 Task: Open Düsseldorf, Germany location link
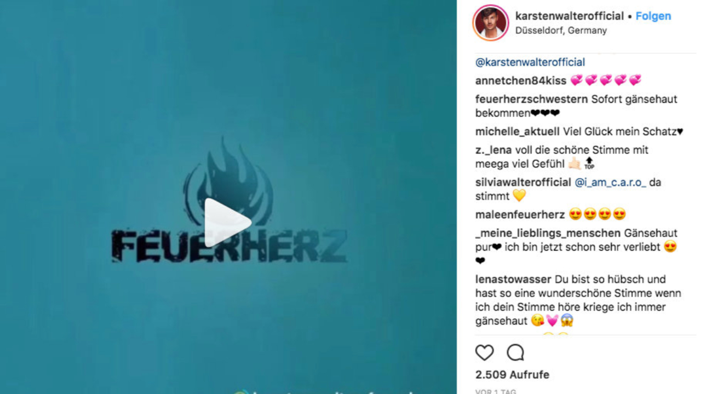(x=561, y=31)
